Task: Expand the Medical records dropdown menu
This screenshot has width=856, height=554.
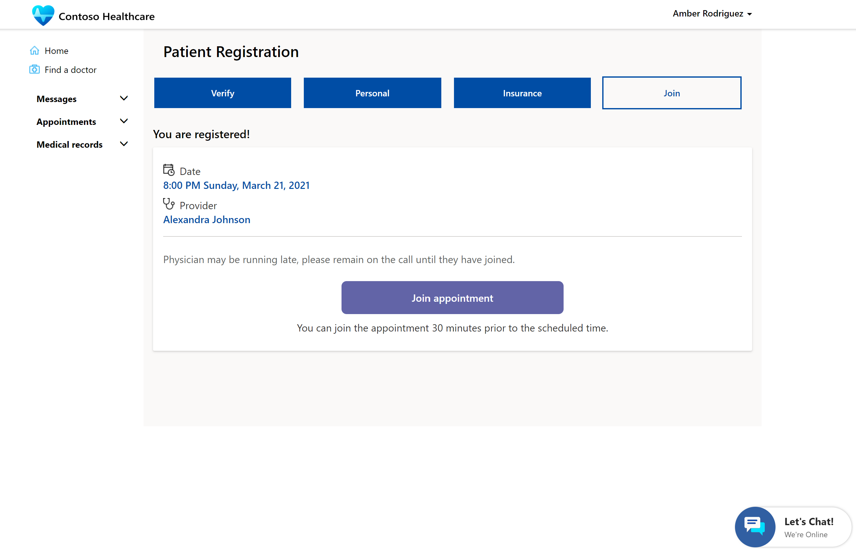Action: tap(124, 144)
